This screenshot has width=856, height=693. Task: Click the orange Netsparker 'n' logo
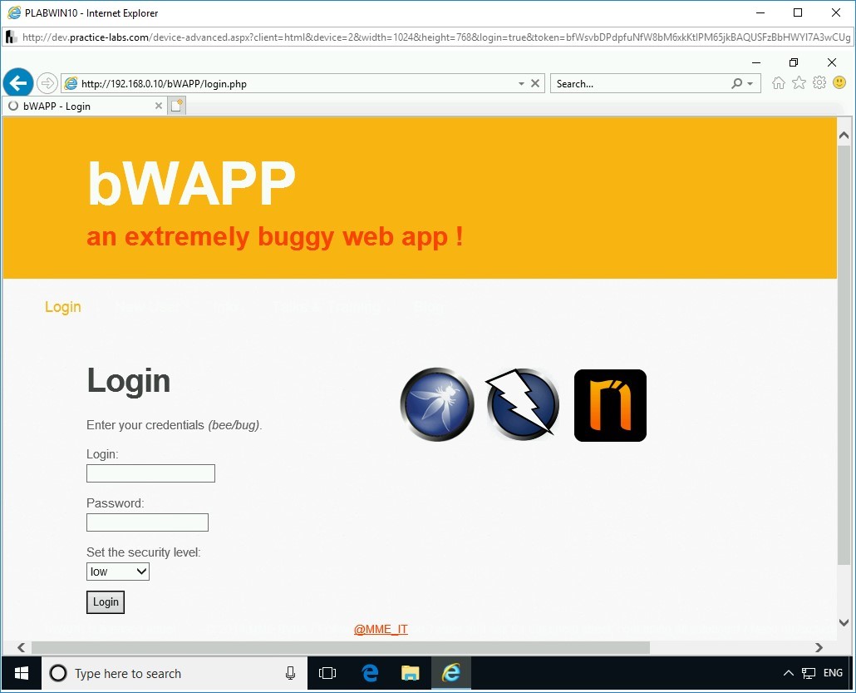point(609,405)
